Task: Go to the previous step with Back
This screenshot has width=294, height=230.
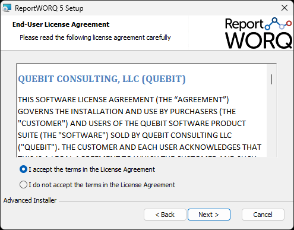Action: (x=165, y=215)
